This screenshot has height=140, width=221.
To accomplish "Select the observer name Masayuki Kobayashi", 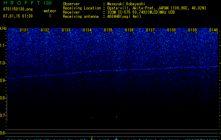I will (x=126, y=4).
